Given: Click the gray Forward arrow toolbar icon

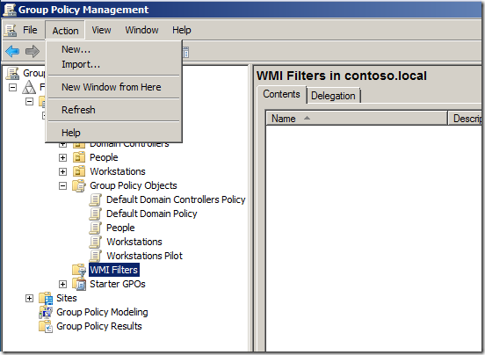Looking at the screenshot, I should [33, 51].
